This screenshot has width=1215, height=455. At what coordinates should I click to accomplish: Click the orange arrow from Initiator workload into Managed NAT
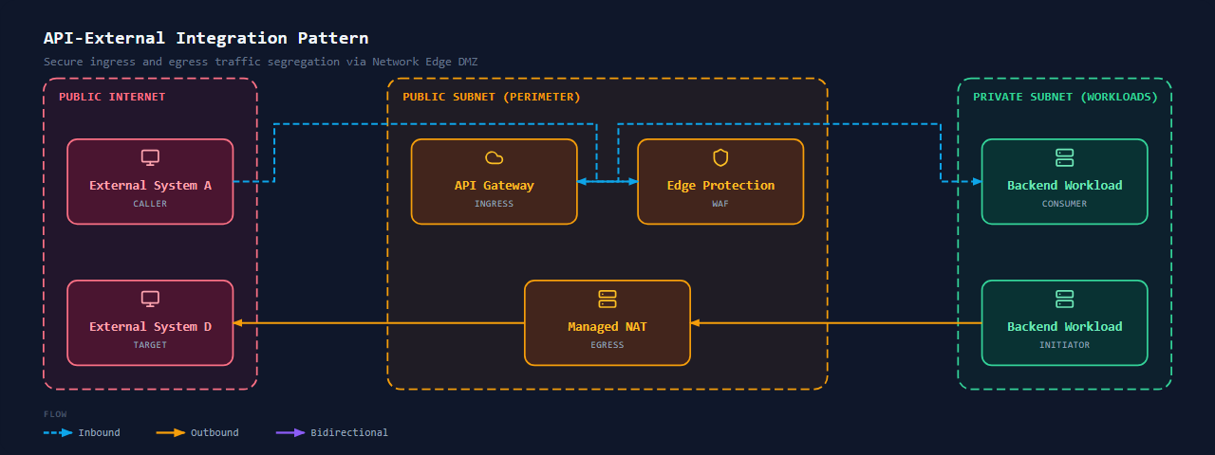tap(836, 323)
